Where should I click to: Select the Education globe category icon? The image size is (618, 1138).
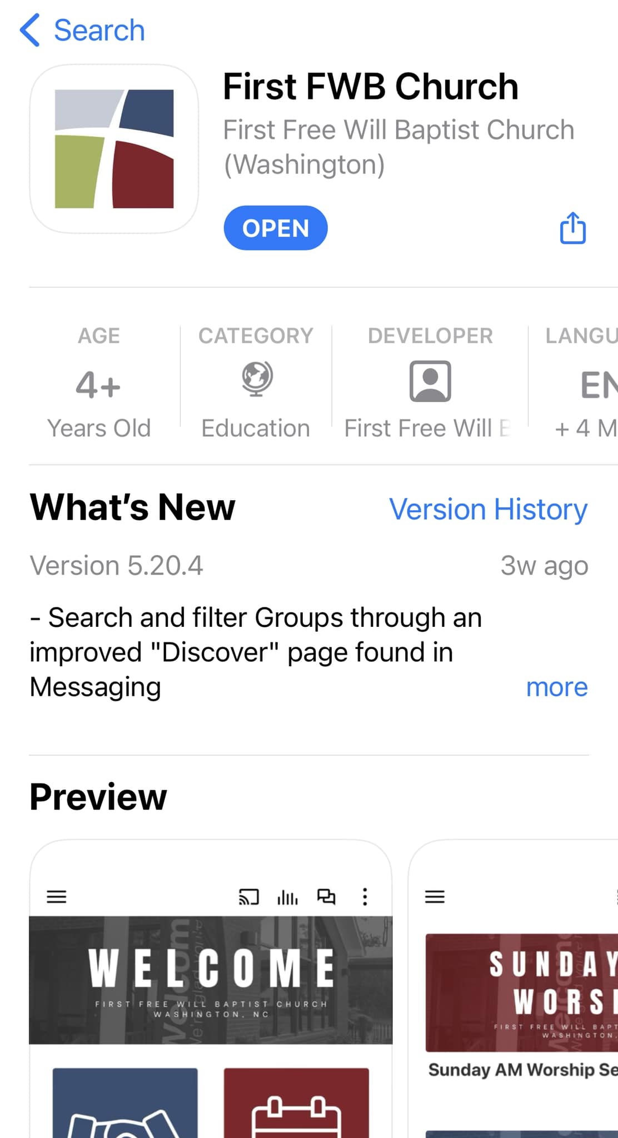tap(257, 379)
